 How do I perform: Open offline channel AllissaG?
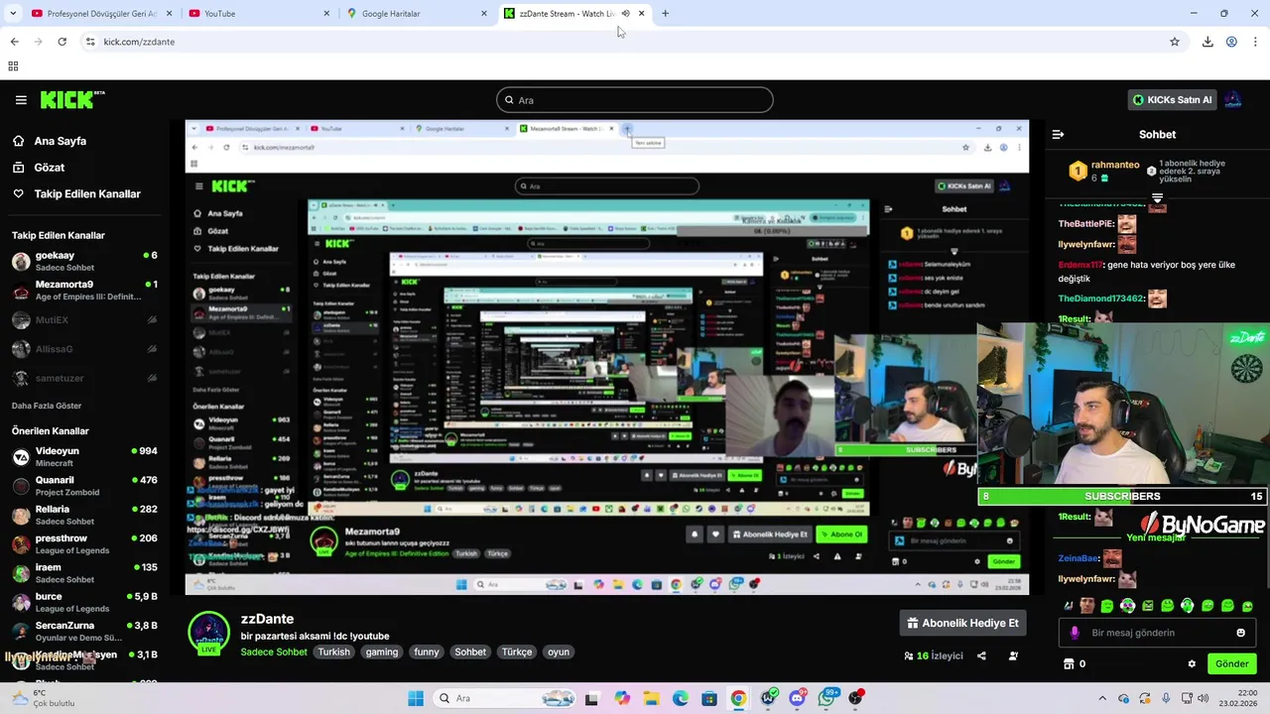coord(84,349)
